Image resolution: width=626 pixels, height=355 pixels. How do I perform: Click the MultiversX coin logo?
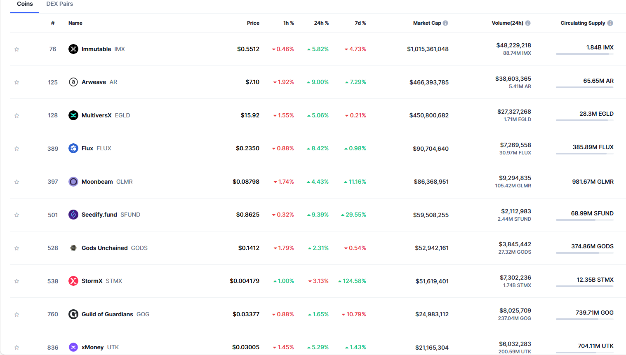[x=73, y=115]
